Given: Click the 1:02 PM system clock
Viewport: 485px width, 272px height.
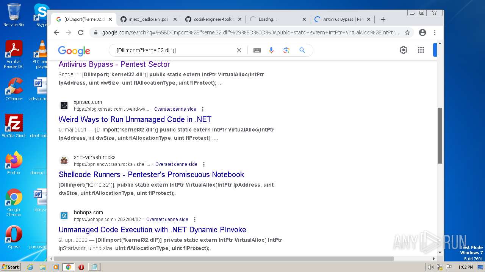Looking at the screenshot, I should pyautogui.click(x=465, y=267).
